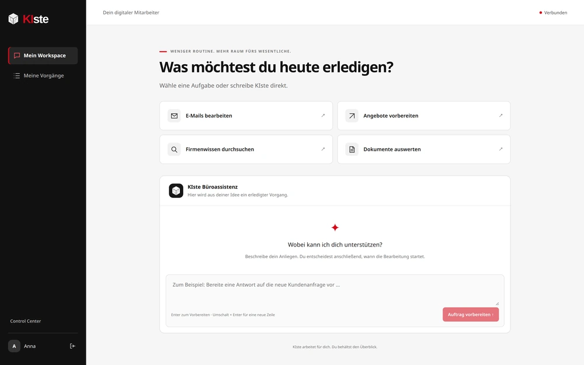Screen dimensions: 584x365
Task: Click the chat bubble icon beside Mein Workspace
Action: 17,55
